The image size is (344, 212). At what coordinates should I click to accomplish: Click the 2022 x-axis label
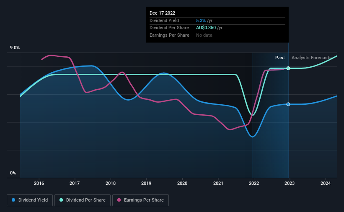click(254, 183)
